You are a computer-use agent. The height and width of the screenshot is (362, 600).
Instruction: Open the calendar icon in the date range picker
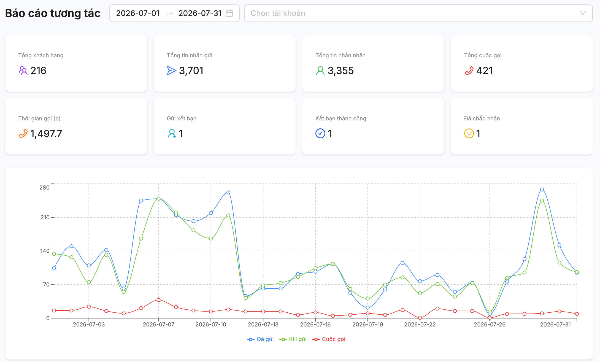[229, 13]
